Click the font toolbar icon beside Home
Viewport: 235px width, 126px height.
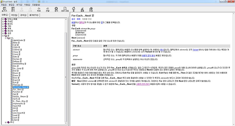tap(82, 9)
